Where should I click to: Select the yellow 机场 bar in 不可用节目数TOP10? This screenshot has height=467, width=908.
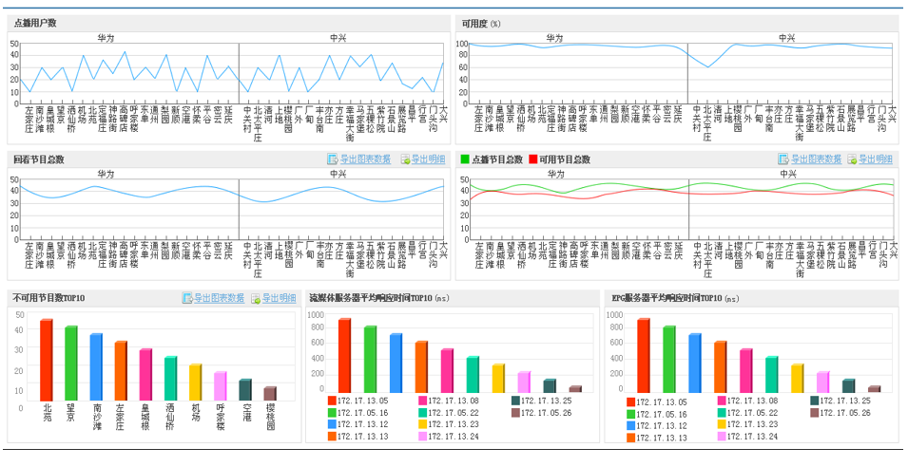point(195,383)
